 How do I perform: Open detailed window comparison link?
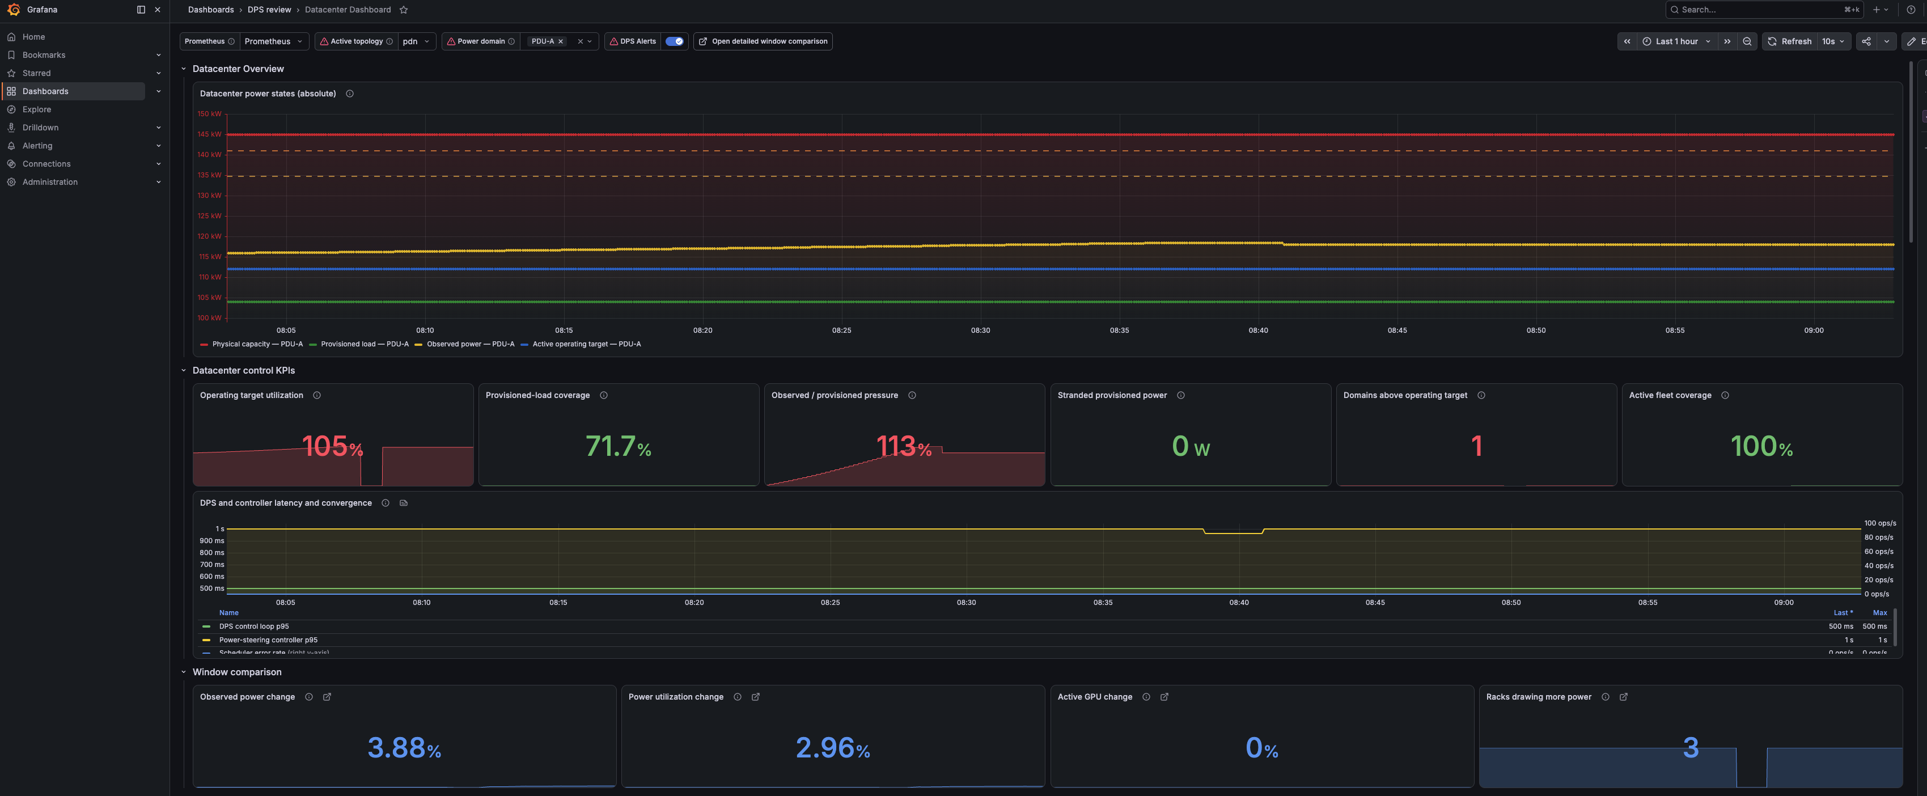pyautogui.click(x=763, y=41)
